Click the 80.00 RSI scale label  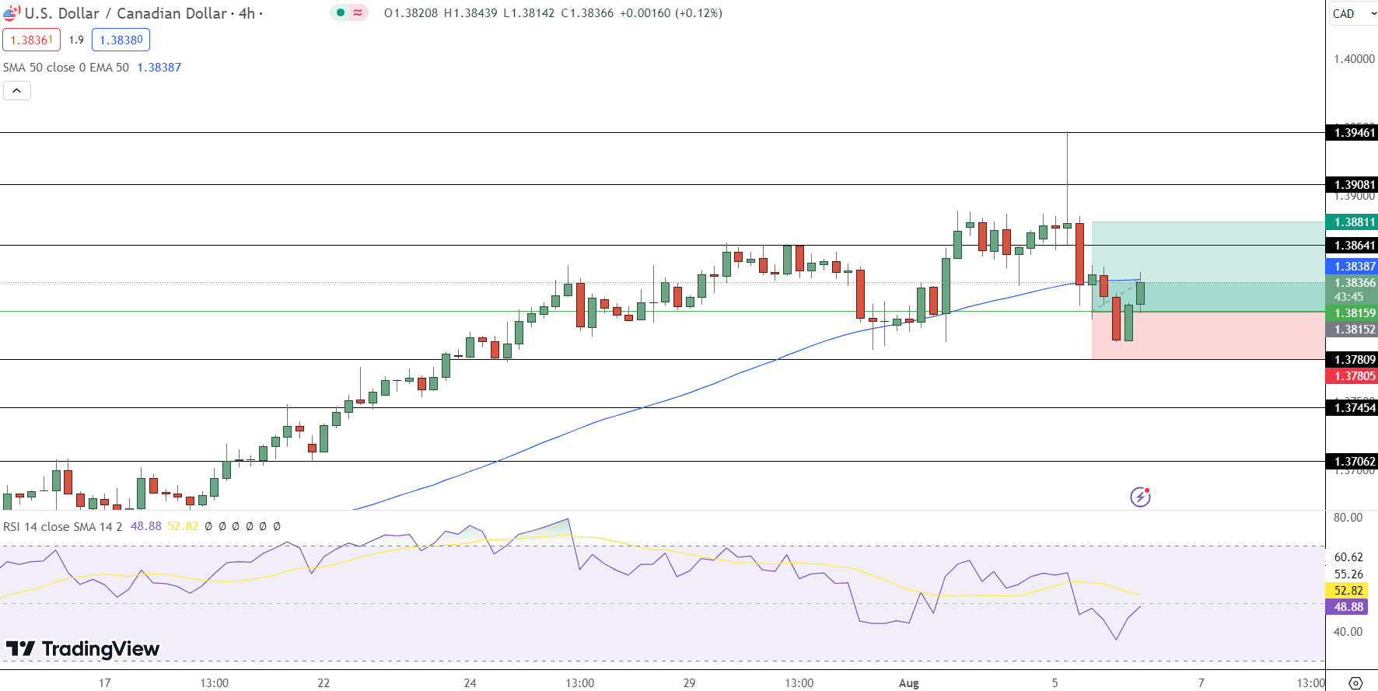pyautogui.click(x=1348, y=518)
